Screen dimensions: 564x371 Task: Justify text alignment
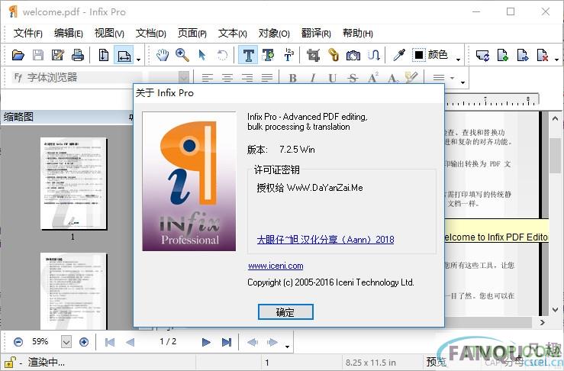coord(266,77)
